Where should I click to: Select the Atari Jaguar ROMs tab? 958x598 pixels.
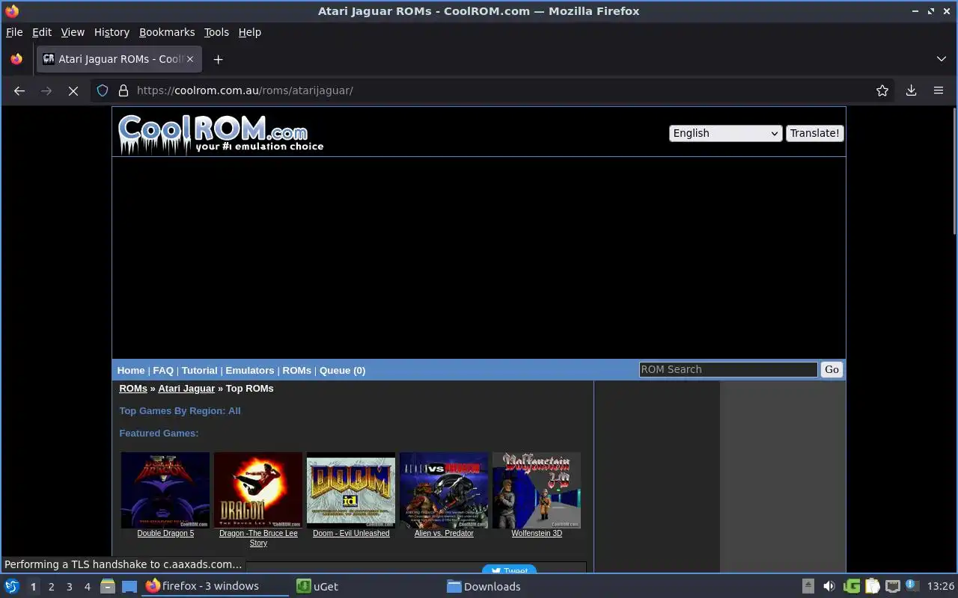click(x=119, y=59)
